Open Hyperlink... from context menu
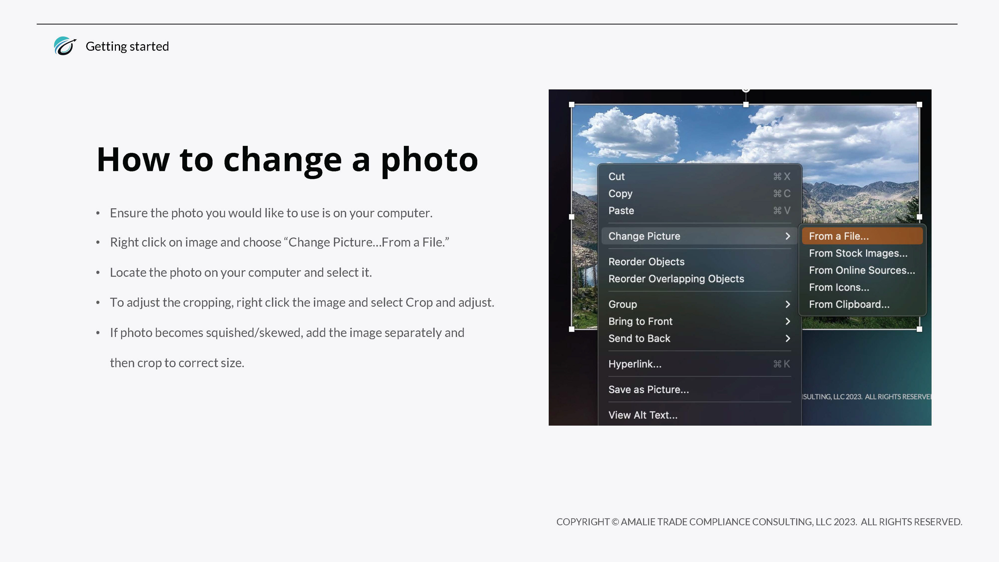The height and width of the screenshot is (562, 999). [635, 364]
